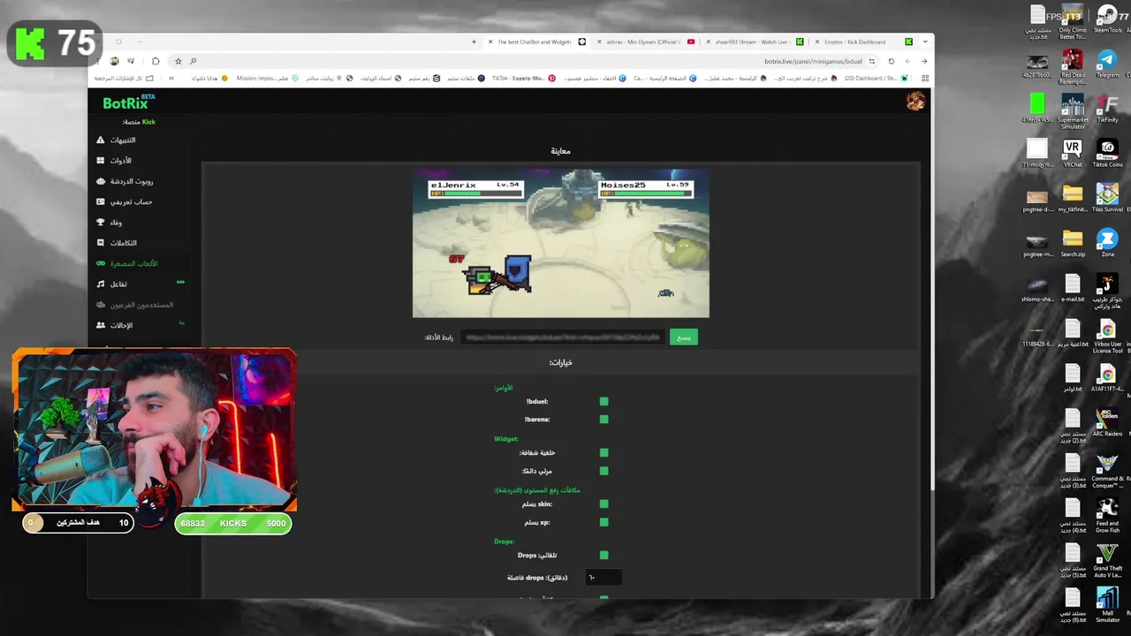The image size is (1131, 636).
Task: Open a new browser tab with plus
Action: point(474,42)
